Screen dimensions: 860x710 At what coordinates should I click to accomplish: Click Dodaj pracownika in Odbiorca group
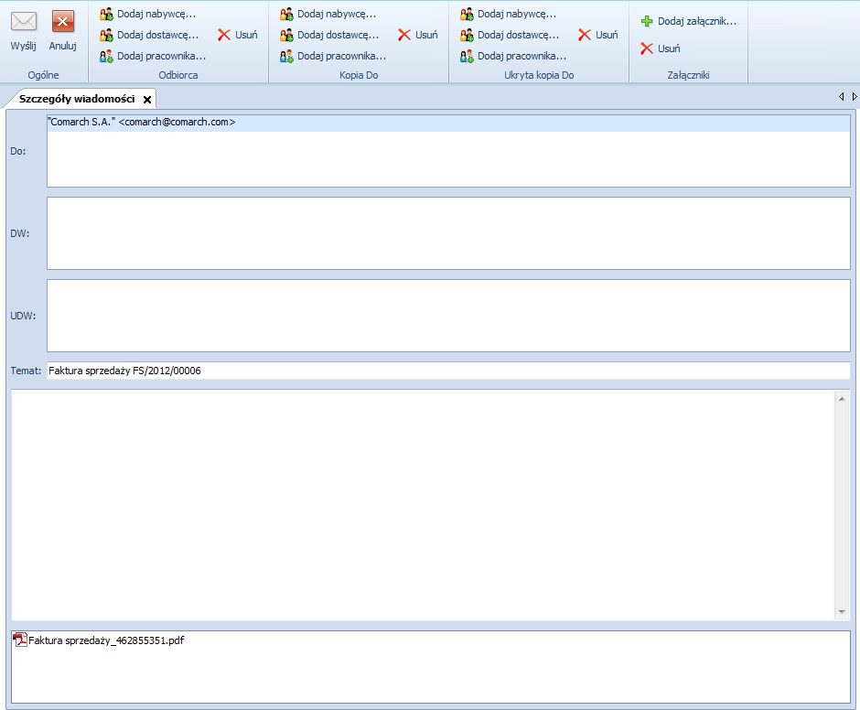pyautogui.click(x=153, y=56)
